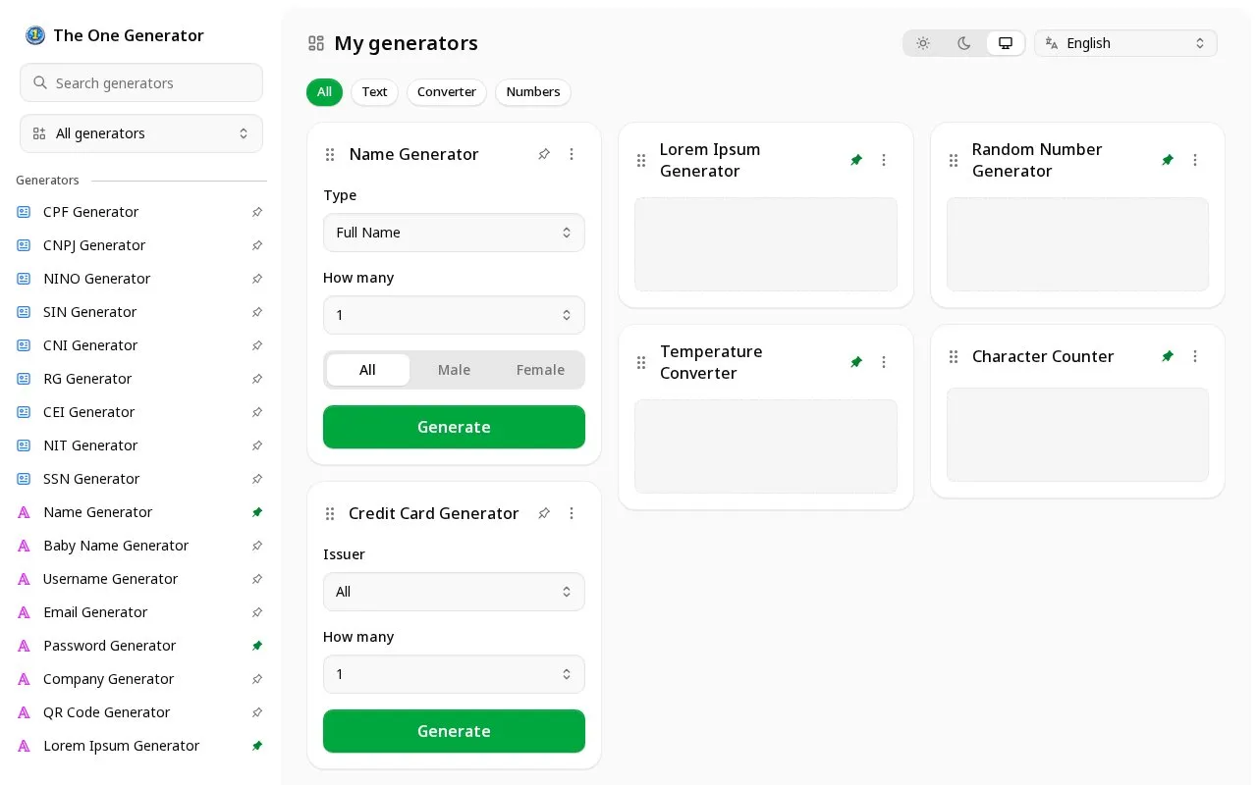Select the Numbers filter tab
This screenshot has width=1257, height=785.
coord(533,92)
